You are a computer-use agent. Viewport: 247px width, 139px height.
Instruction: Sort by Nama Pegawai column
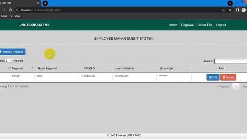[x=57, y=68]
